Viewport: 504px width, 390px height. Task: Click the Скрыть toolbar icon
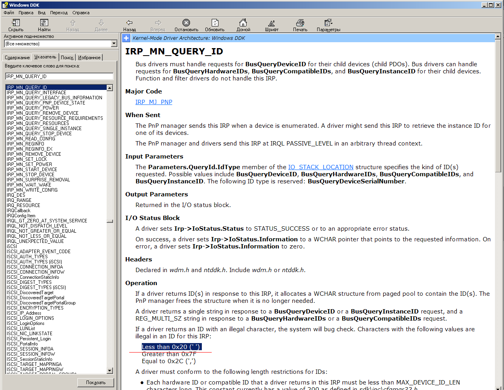point(16,23)
